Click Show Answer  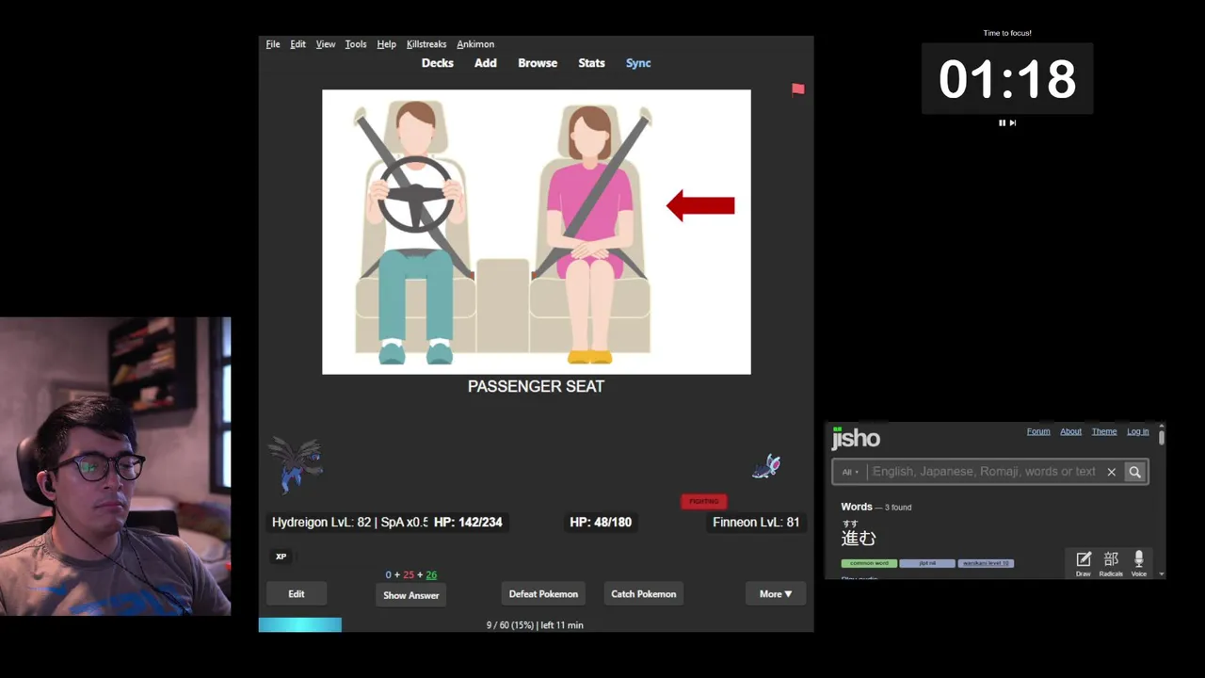411,595
